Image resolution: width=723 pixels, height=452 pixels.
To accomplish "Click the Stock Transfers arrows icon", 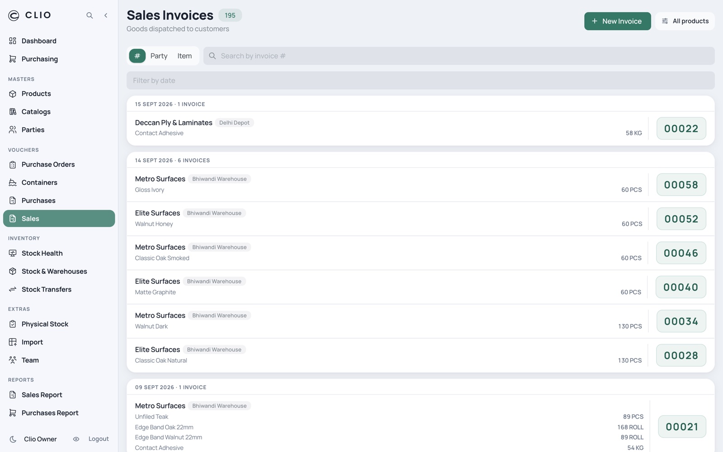I will [13, 289].
